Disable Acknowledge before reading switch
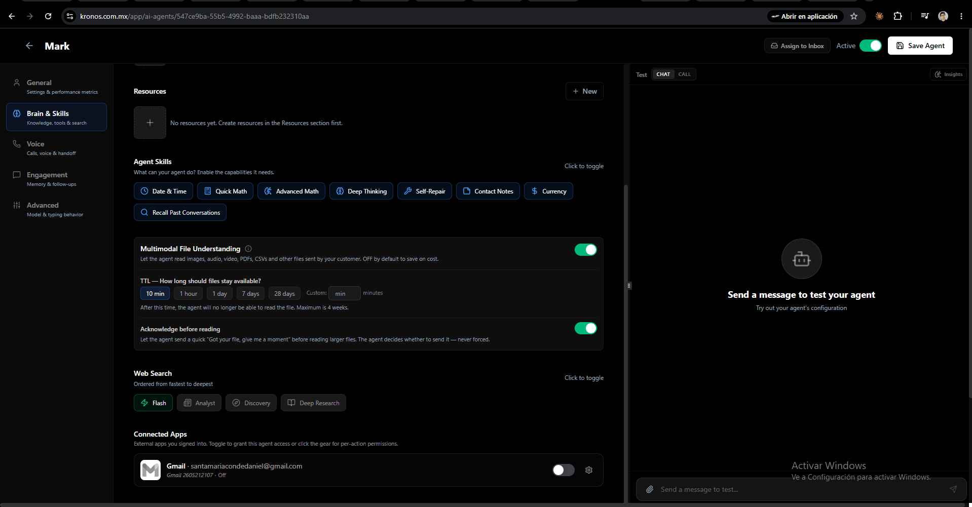The width and height of the screenshot is (972, 507). tap(585, 328)
